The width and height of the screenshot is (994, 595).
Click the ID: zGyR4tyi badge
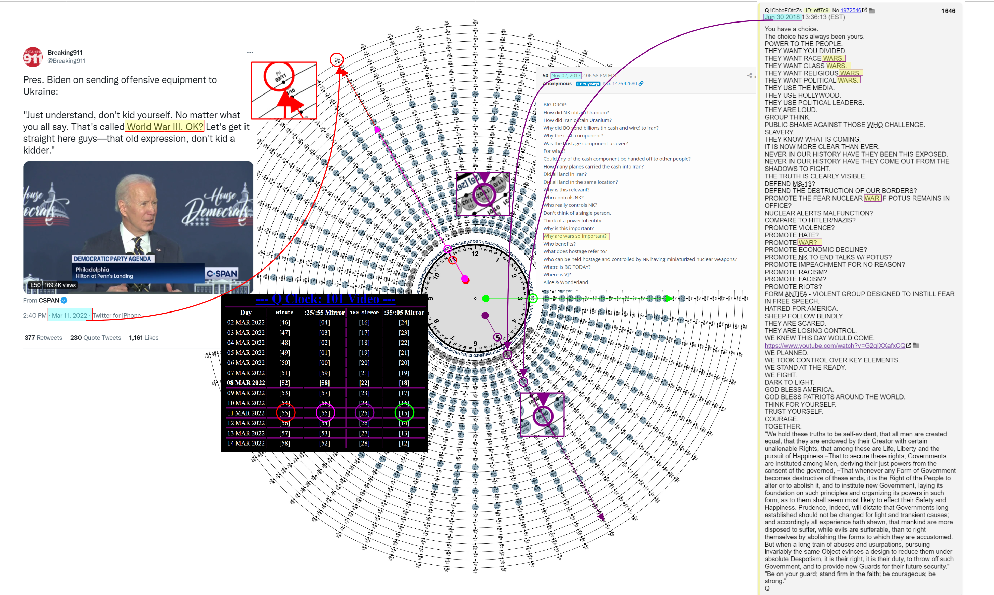[x=588, y=84]
